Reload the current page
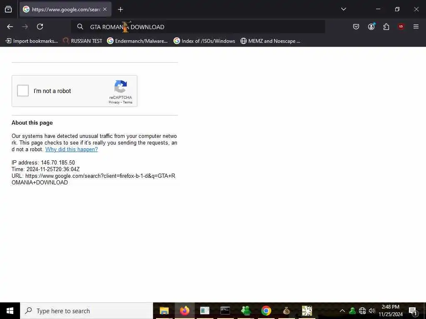The width and height of the screenshot is (426, 319). pyautogui.click(x=40, y=27)
